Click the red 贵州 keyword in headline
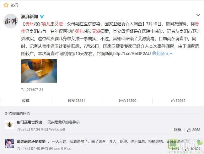 click(29, 24)
